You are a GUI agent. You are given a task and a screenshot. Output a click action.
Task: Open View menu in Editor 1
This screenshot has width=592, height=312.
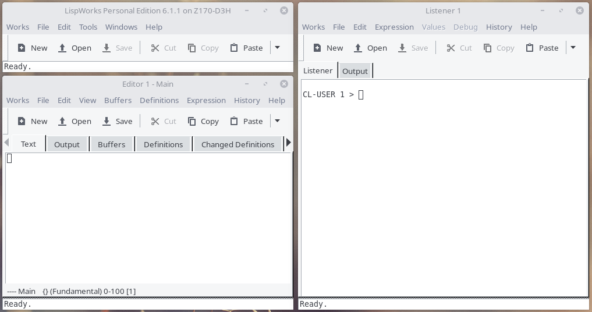pos(87,101)
